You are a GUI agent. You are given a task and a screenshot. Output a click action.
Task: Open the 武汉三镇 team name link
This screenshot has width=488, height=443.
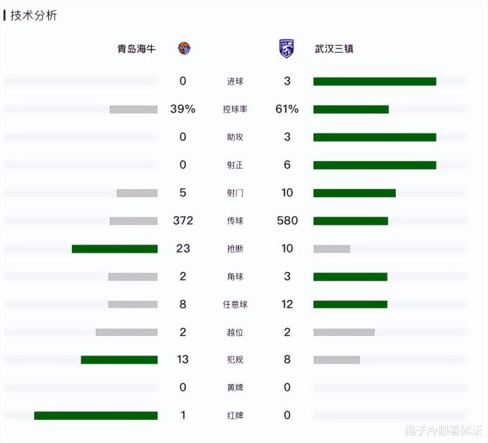pyautogui.click(x=334, y=49)
